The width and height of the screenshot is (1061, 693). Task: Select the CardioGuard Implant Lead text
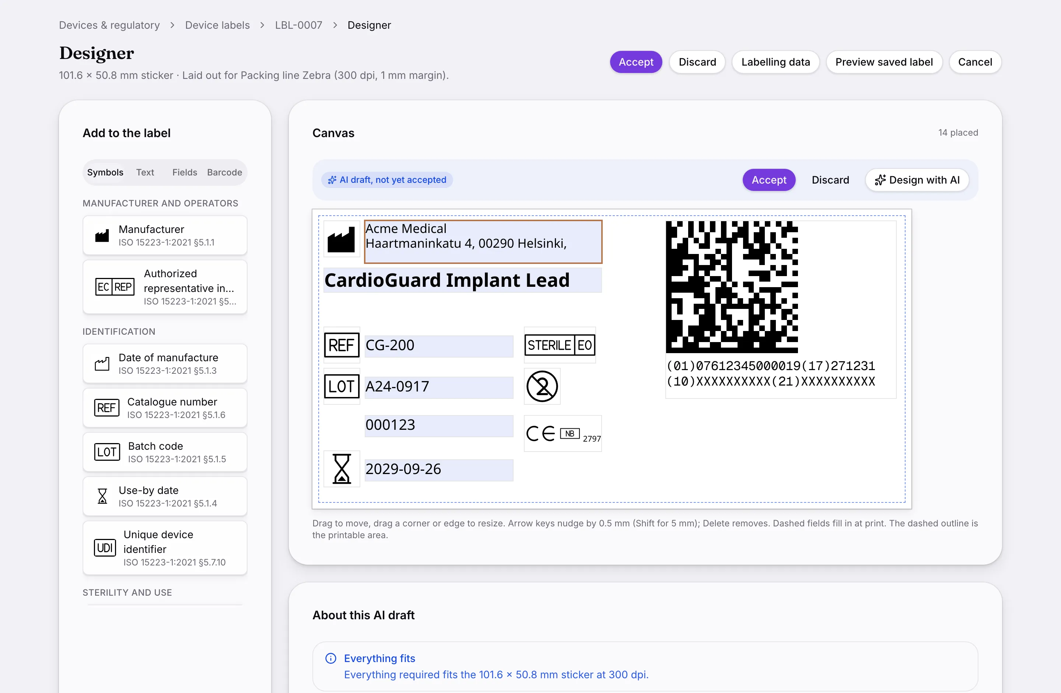pyautogui.click(x=462, y=280)
